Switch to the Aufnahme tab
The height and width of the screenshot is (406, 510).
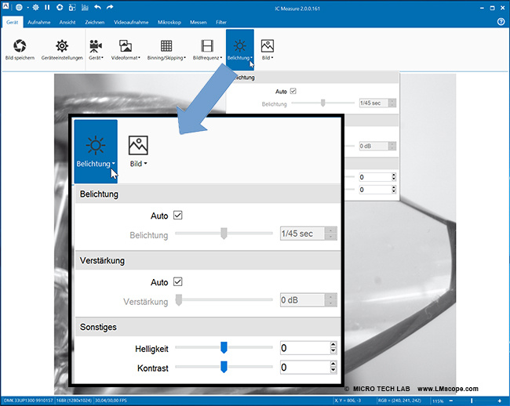pos(39,22)
